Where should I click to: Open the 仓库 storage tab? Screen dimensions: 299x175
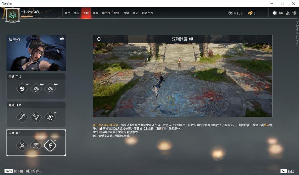pyautogui.click(x=117, y=13)
